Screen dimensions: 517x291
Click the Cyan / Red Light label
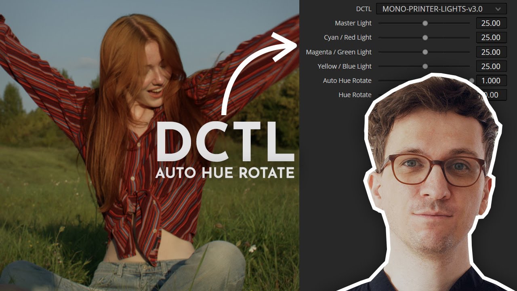(348, 38)
